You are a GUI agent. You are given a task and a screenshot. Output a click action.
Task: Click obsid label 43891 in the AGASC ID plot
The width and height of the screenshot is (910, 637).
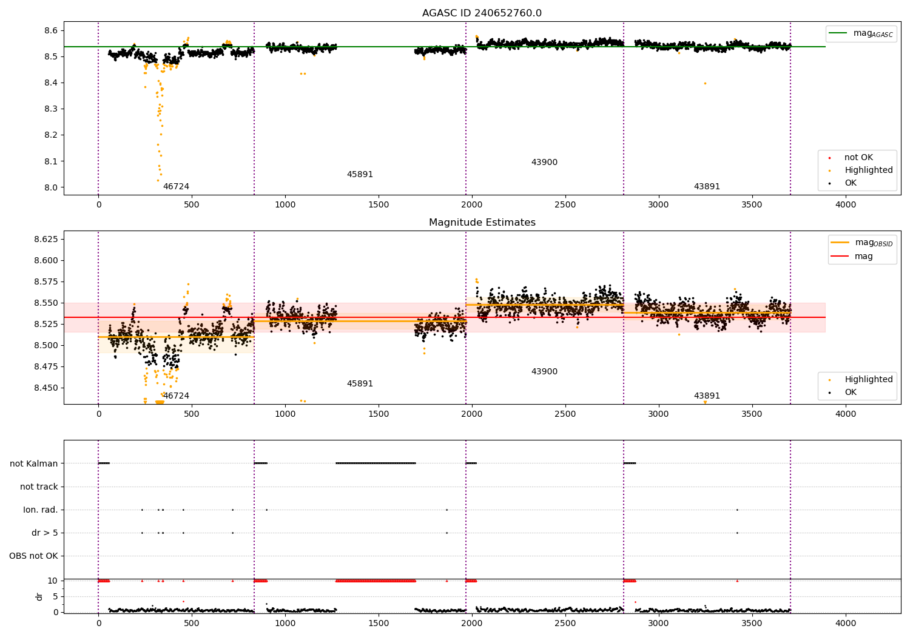(x=707, y=187)
